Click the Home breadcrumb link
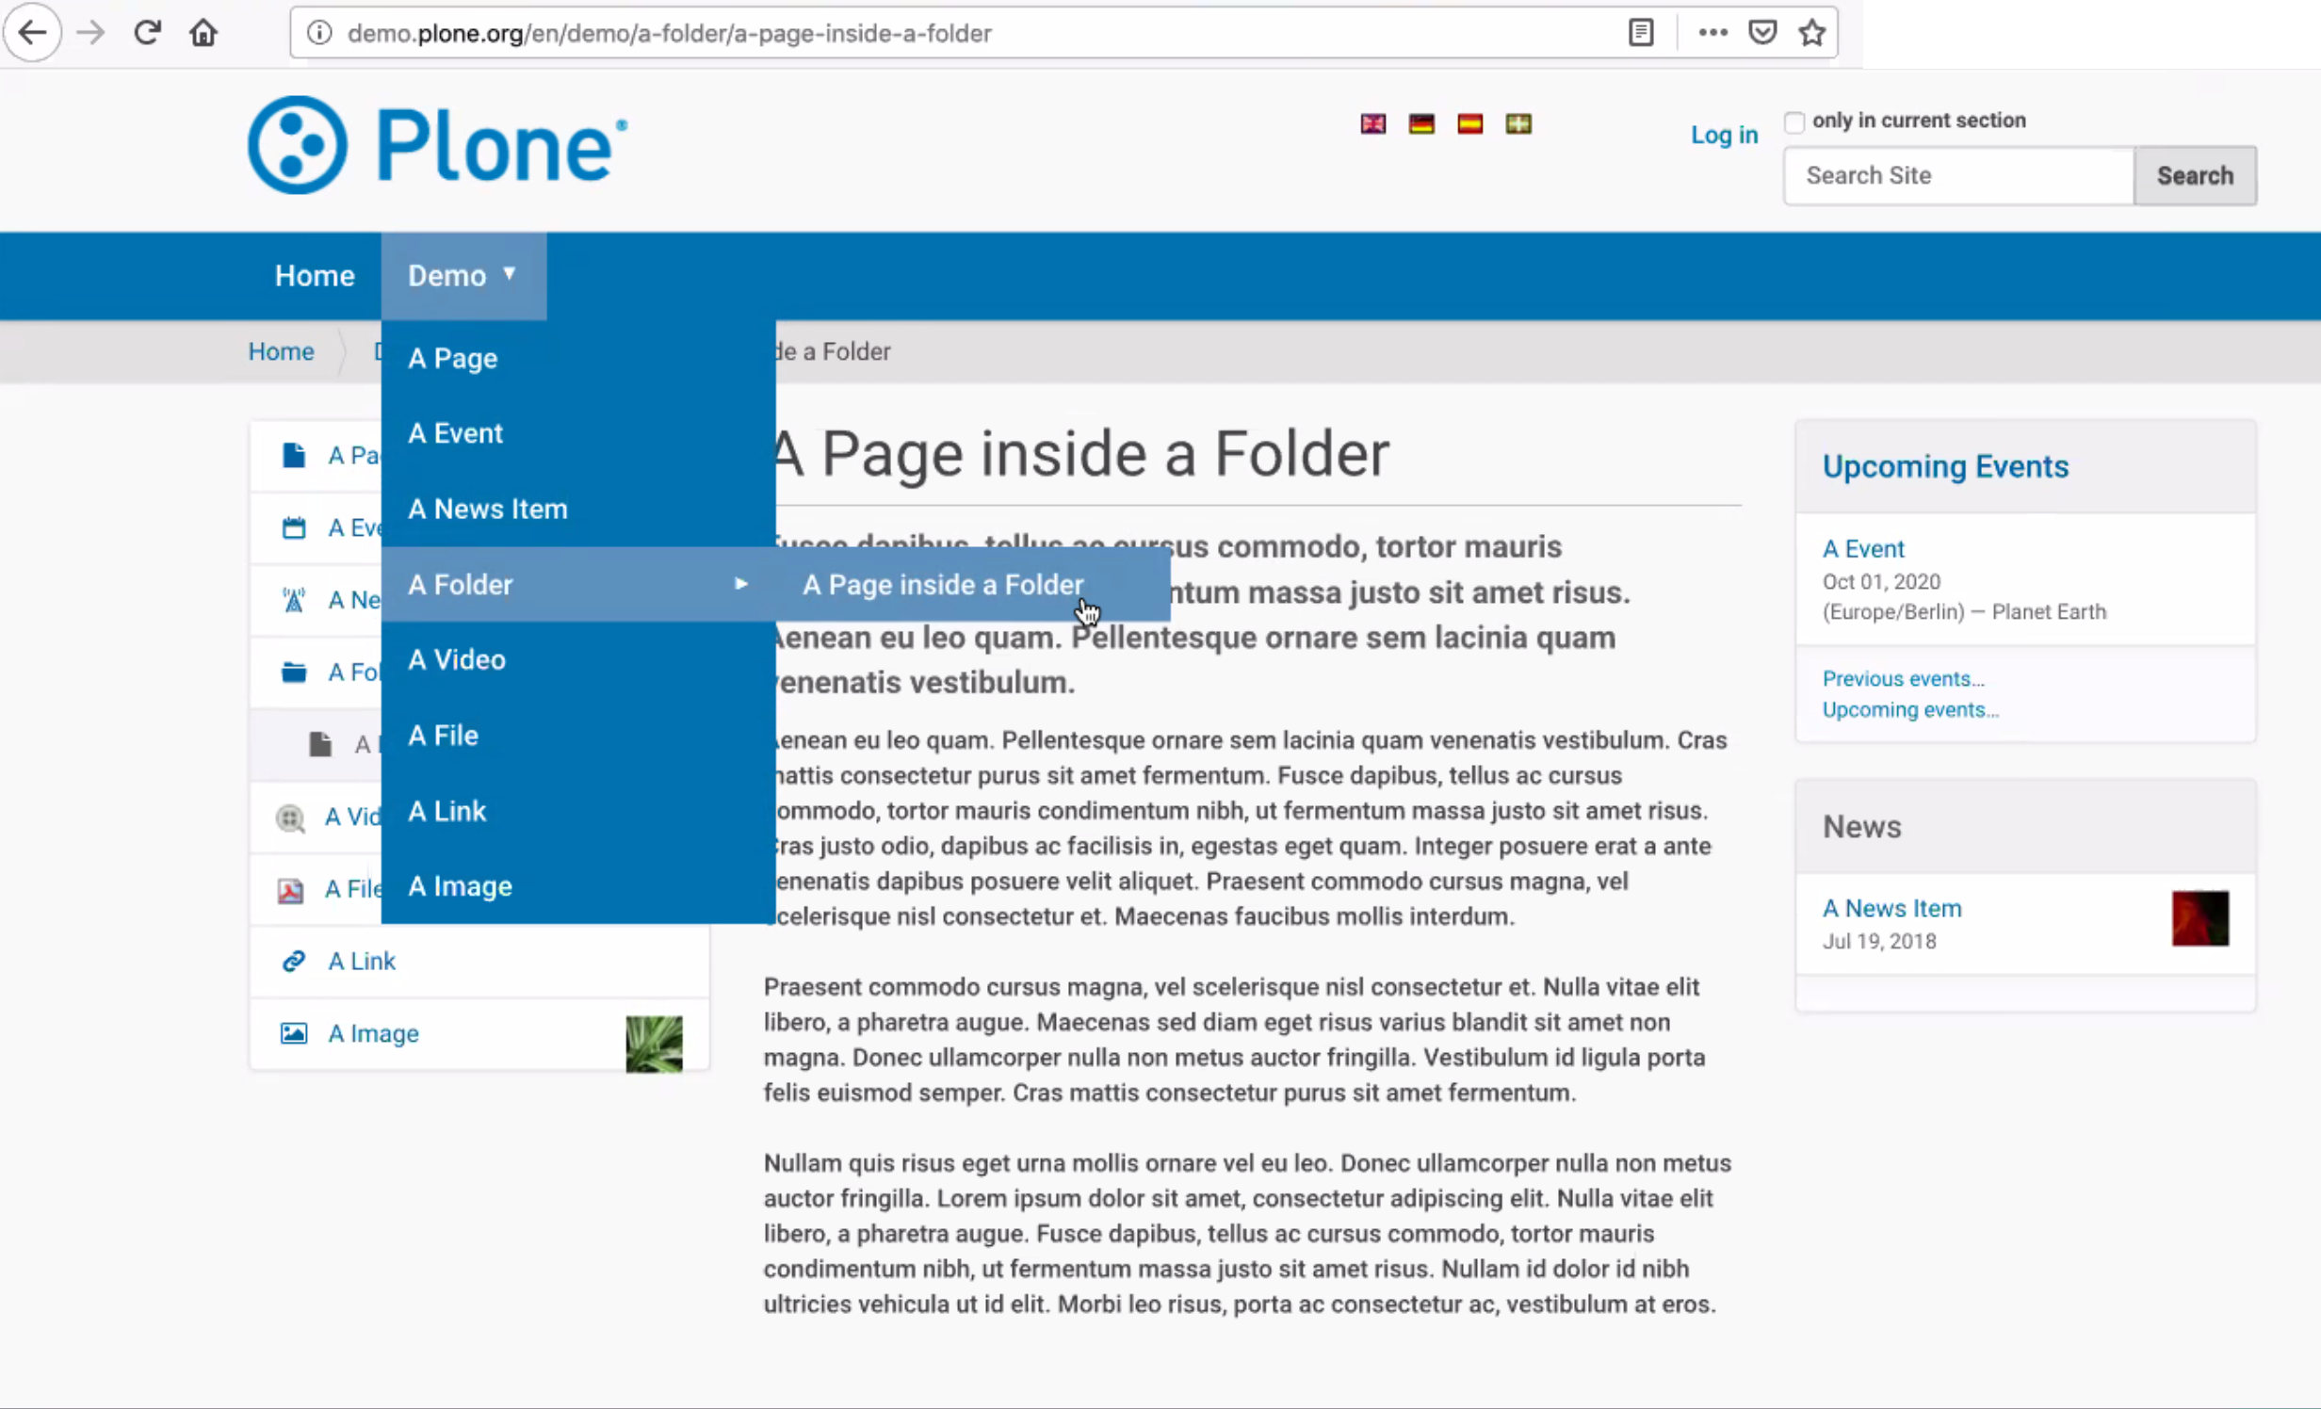The image size is (2321, 1409). [x=280, y=351]
